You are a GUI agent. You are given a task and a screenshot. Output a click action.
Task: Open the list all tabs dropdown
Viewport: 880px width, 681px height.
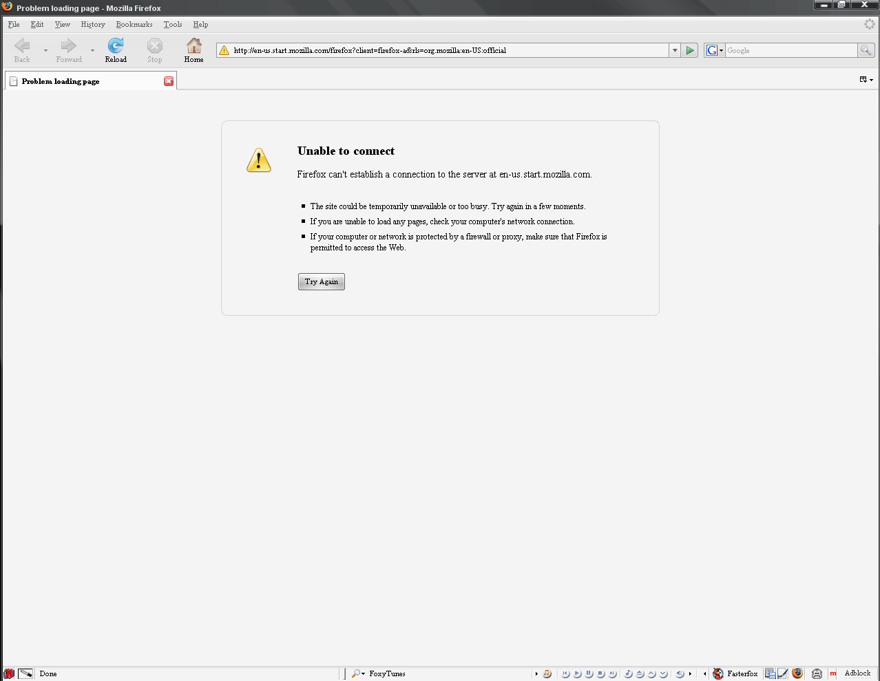(866, 80)
